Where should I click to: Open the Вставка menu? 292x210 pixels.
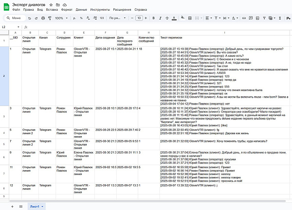[52, 10]
